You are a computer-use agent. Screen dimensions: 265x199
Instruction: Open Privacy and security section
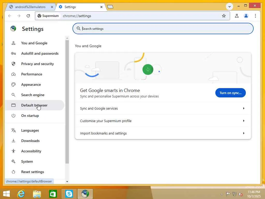pyautogui.click(x=35, y=64)
